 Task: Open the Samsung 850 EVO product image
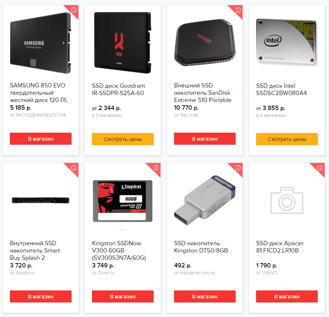pos(40,43)
